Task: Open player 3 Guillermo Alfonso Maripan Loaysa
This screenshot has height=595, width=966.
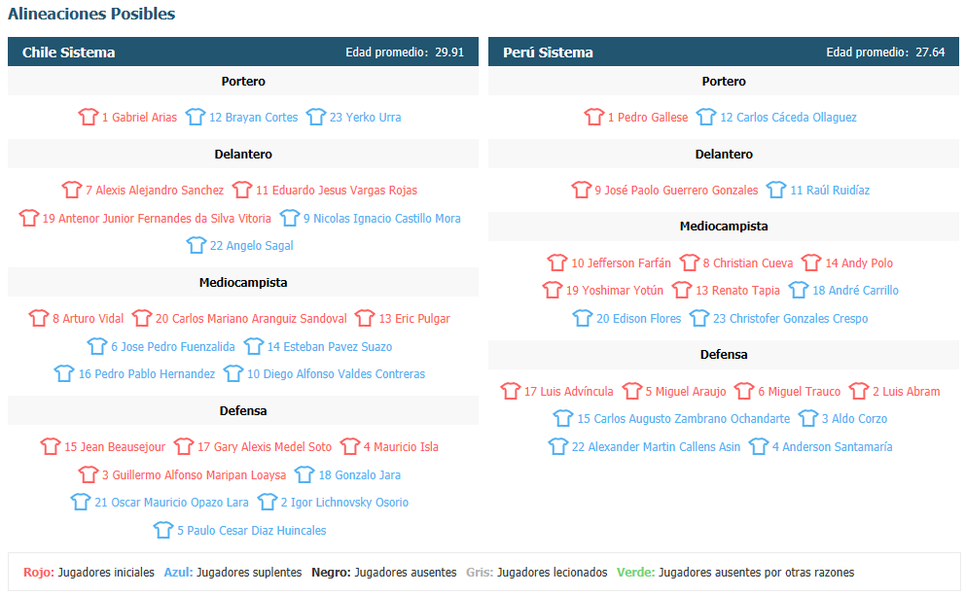Action: click(194, 474)
